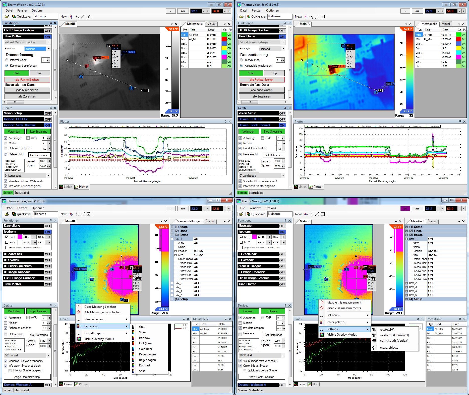
Task: Click the Ironbow palette icon in Farbscala submenu
Action: [x=134, y=338]
